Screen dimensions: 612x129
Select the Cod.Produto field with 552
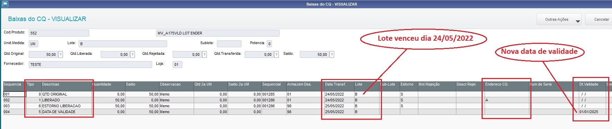pos(59,33)
